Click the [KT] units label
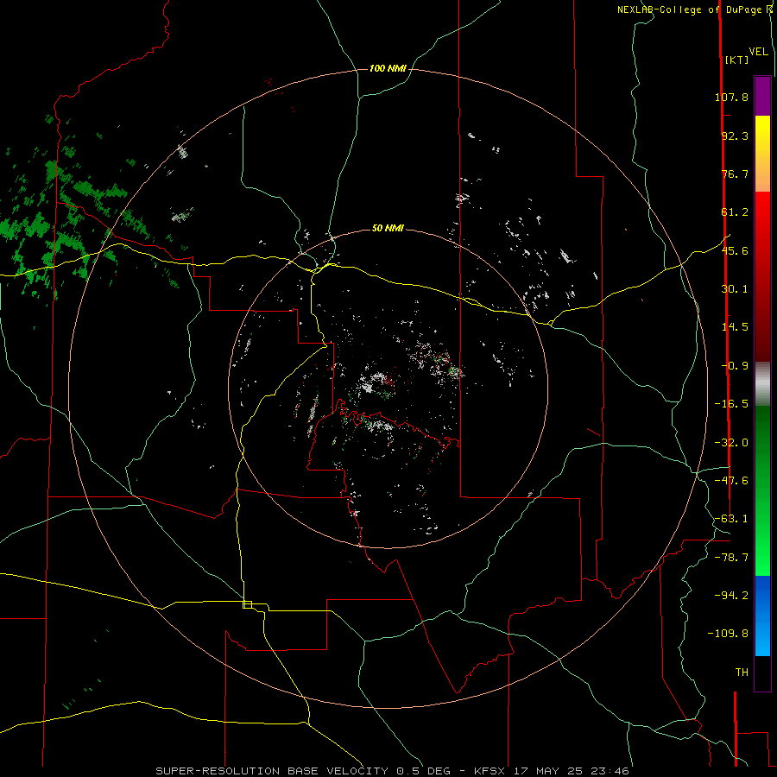The image size is (777, 777). click(736, 60)
